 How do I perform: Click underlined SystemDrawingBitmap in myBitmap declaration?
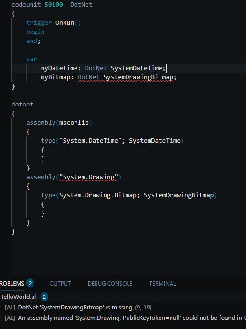139,77
